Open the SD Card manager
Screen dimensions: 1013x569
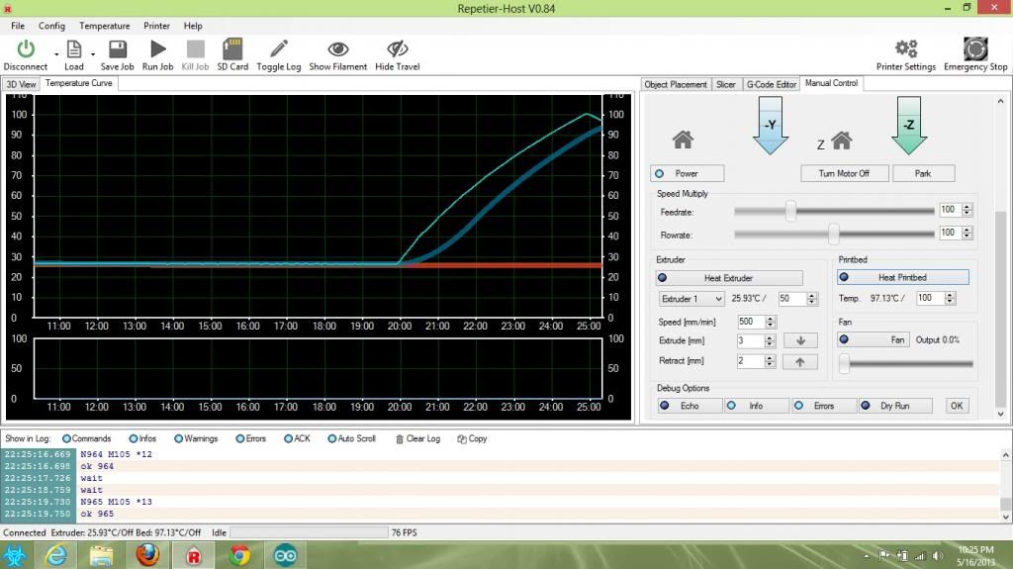(232, 49)
